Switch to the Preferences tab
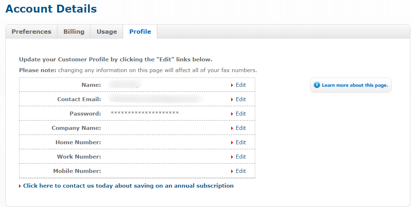This screenshot has width=411, height=207. click(x=31, y=32)
